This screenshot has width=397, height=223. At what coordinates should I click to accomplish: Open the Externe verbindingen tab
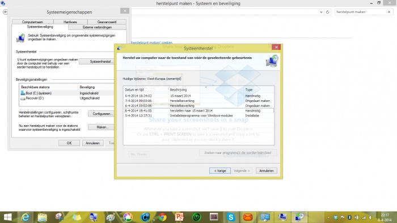coord(97,27)
